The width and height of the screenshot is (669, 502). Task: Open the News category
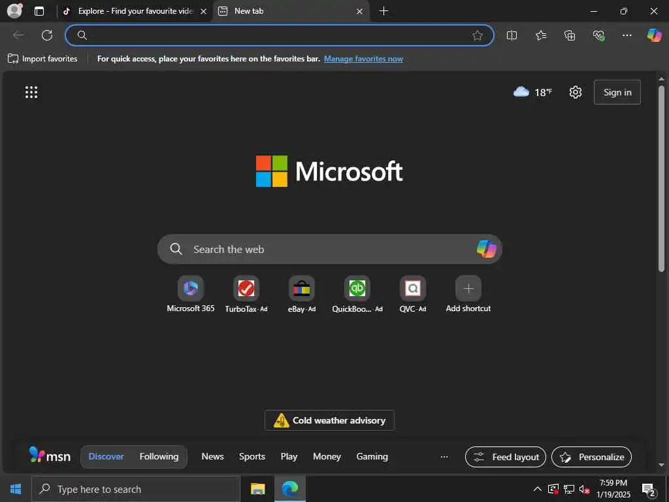[212, 456]
